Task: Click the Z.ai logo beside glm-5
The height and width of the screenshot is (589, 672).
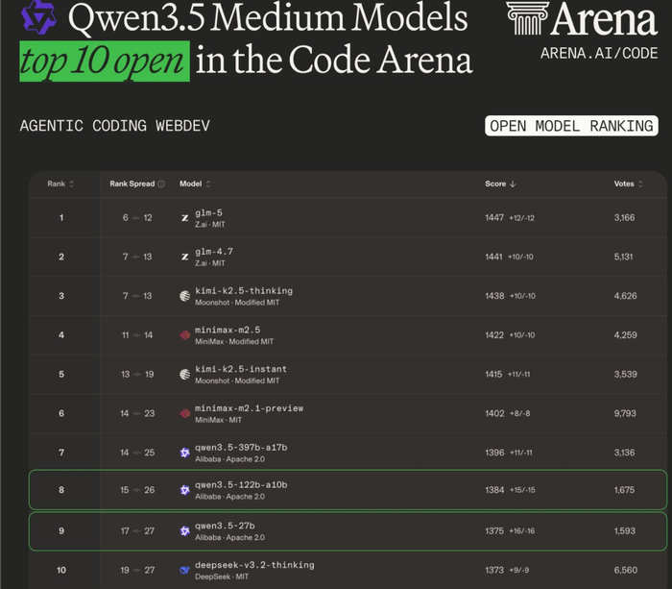Action: (185, 218)
